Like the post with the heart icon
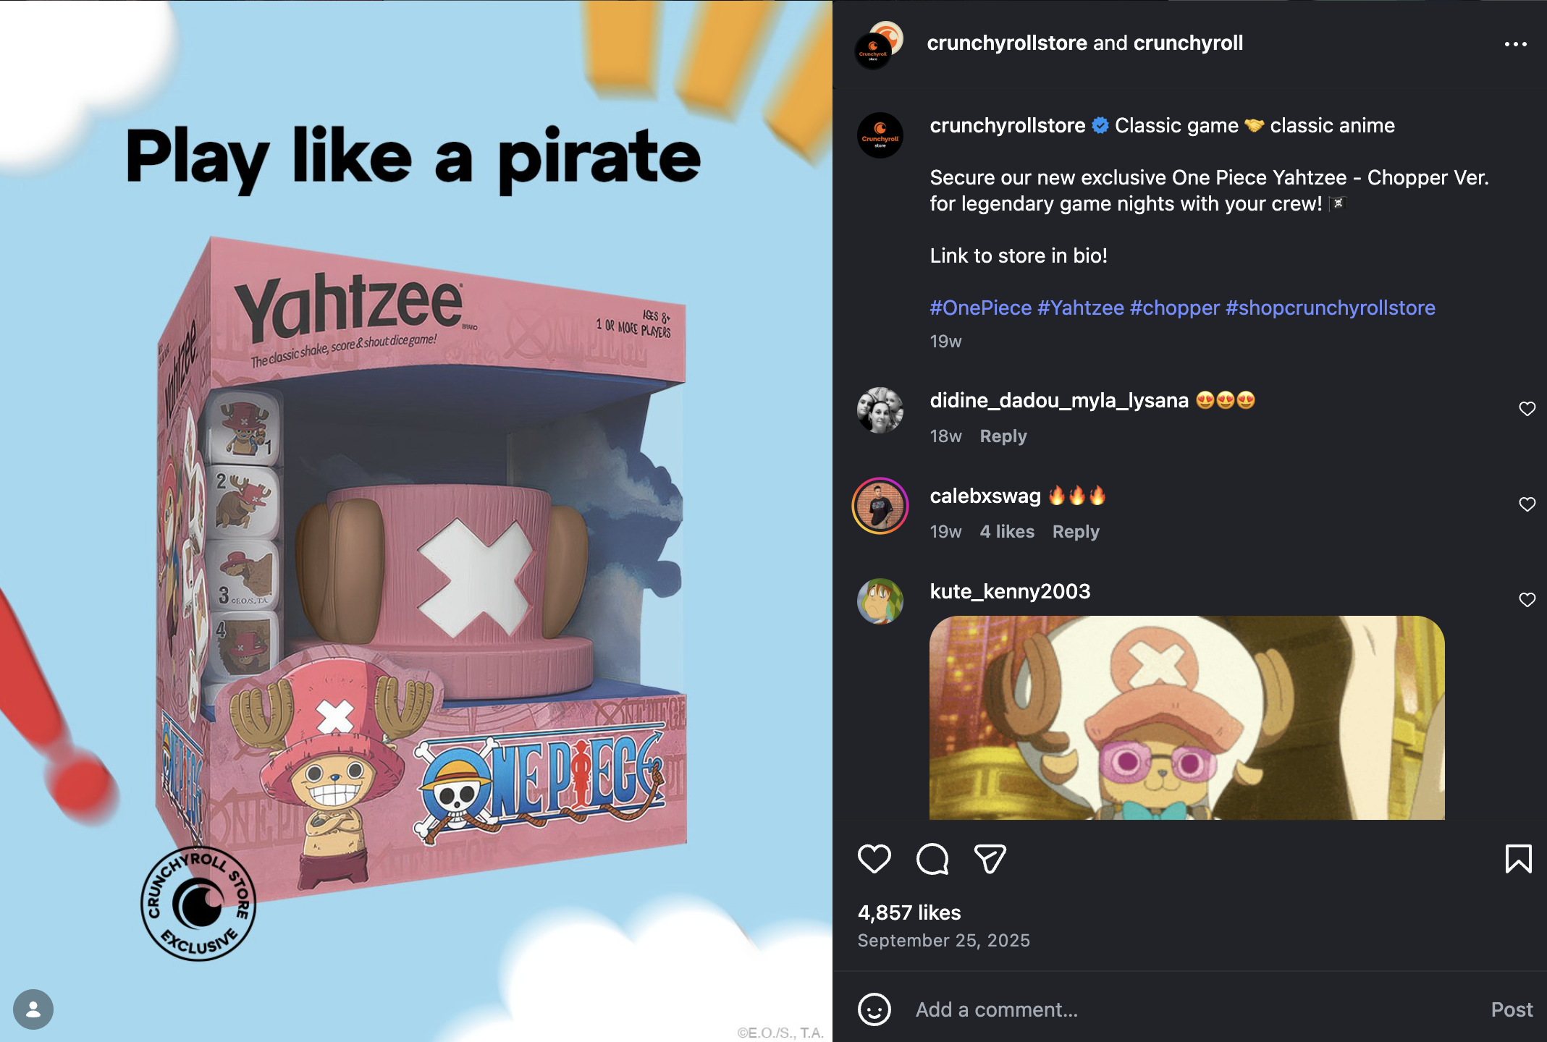Image resolution: width=1547 pixels, height=1042 pixels. 874,859
